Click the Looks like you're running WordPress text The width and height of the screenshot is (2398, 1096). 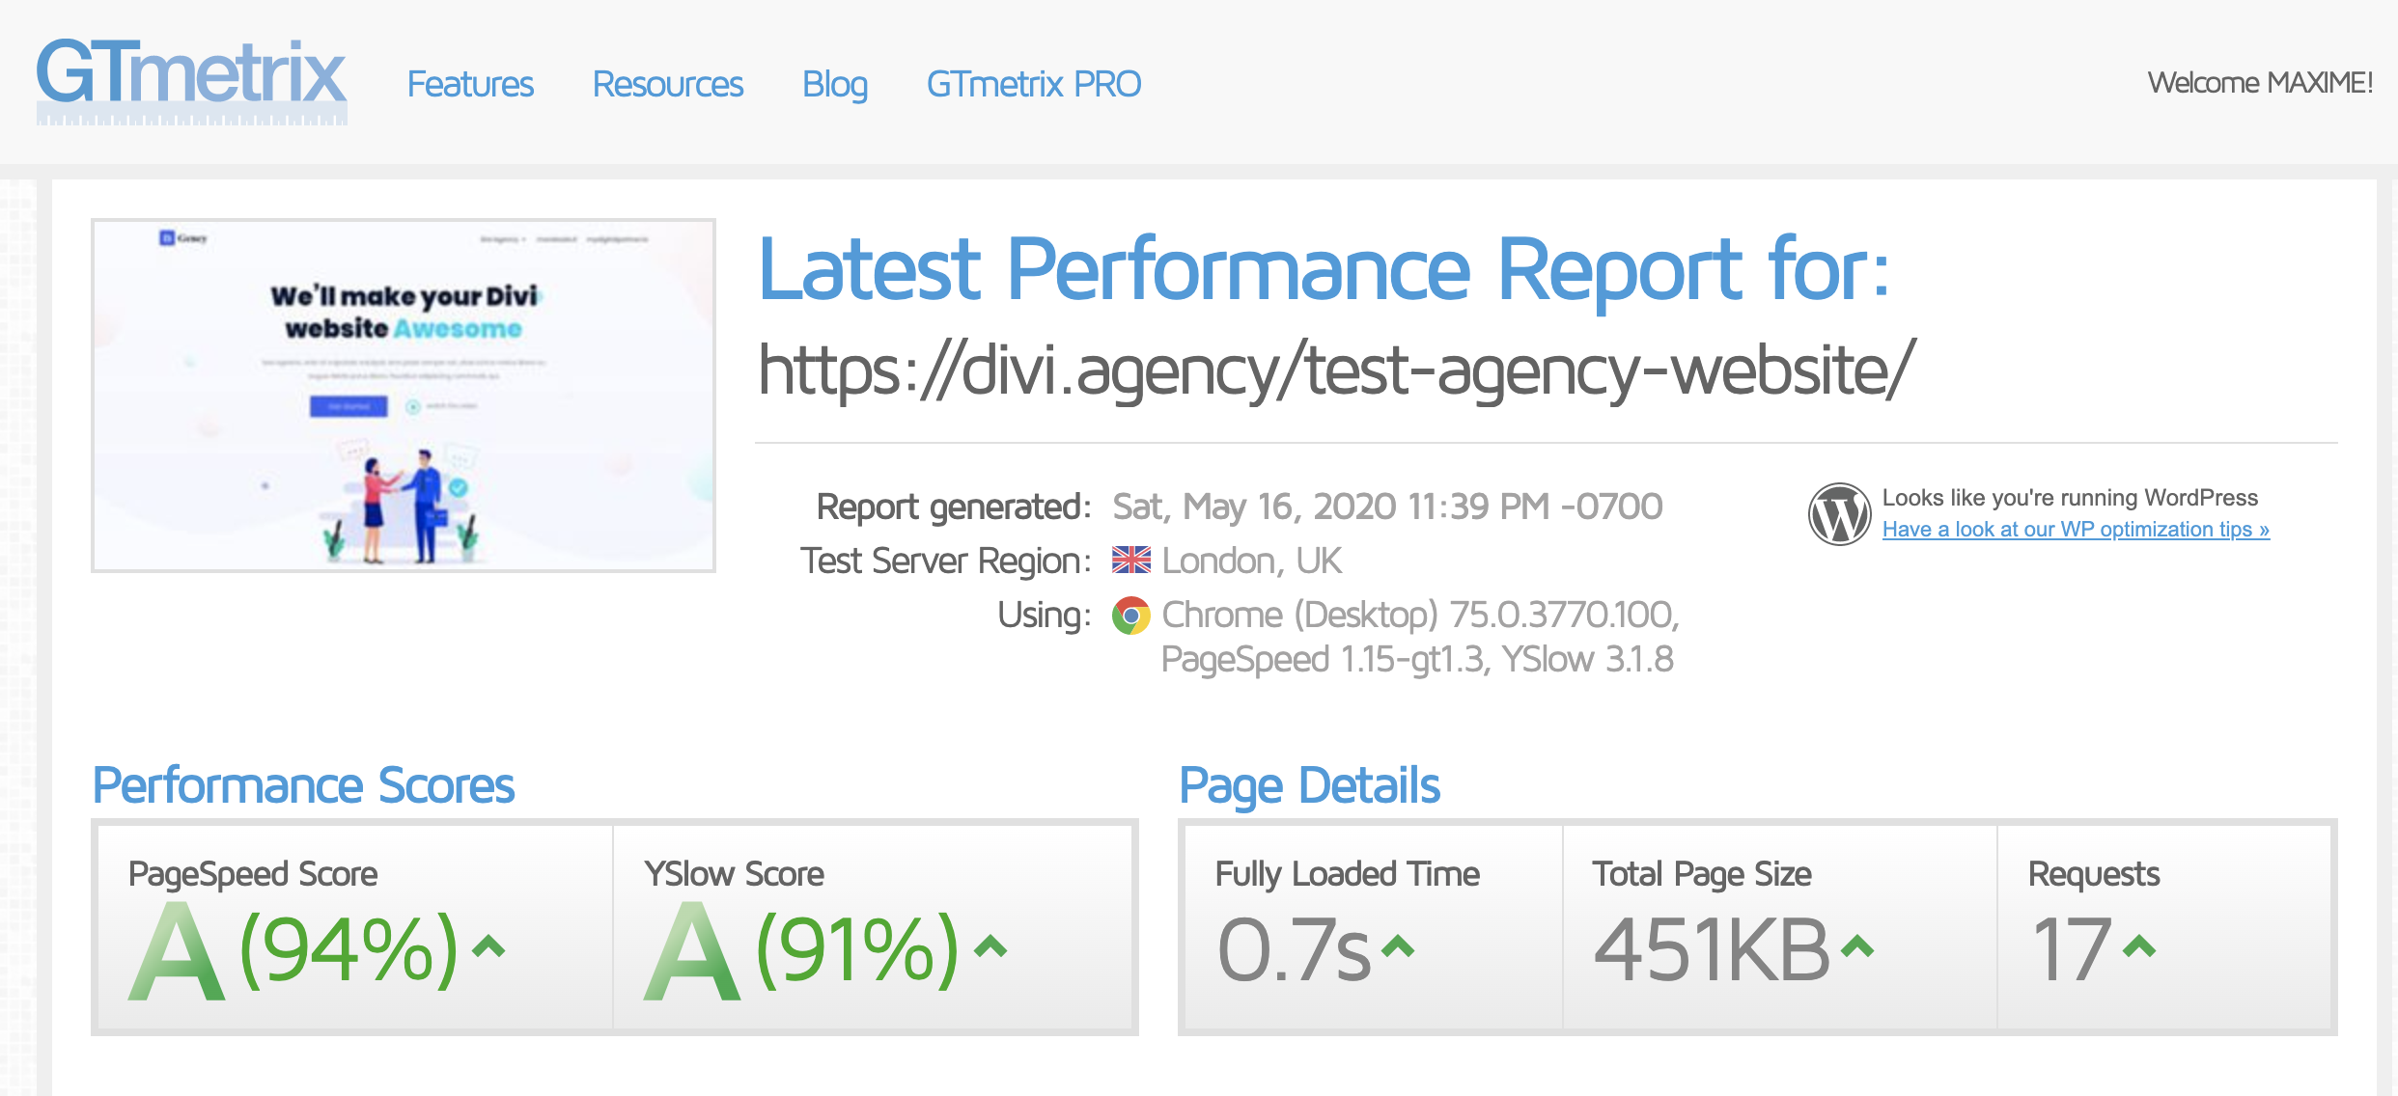pyautogui.click(x=2070, y=498)
